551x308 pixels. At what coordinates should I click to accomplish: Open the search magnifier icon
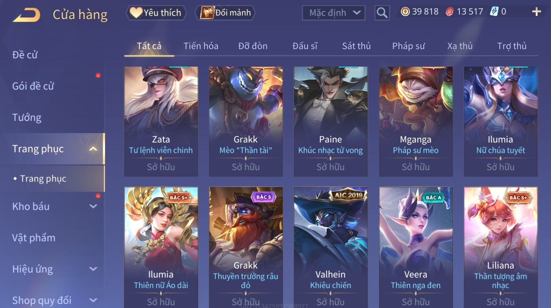click(382, 13)
